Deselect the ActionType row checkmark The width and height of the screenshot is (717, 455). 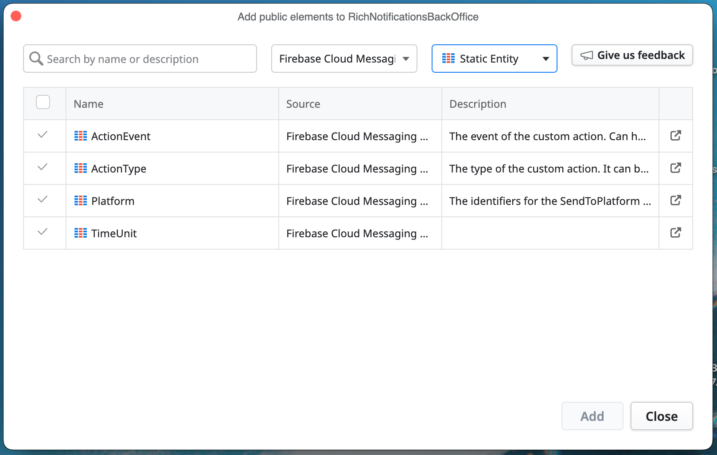click(43, 168)
